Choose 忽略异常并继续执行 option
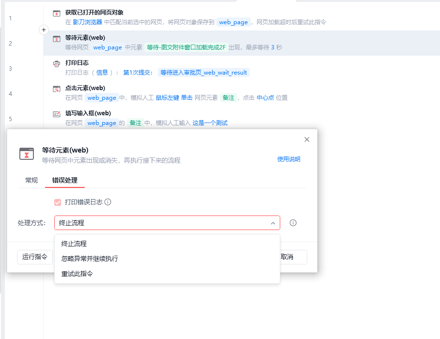 (x=167, y=259)
